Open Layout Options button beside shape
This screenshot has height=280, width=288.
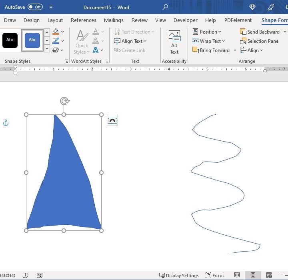112,120
